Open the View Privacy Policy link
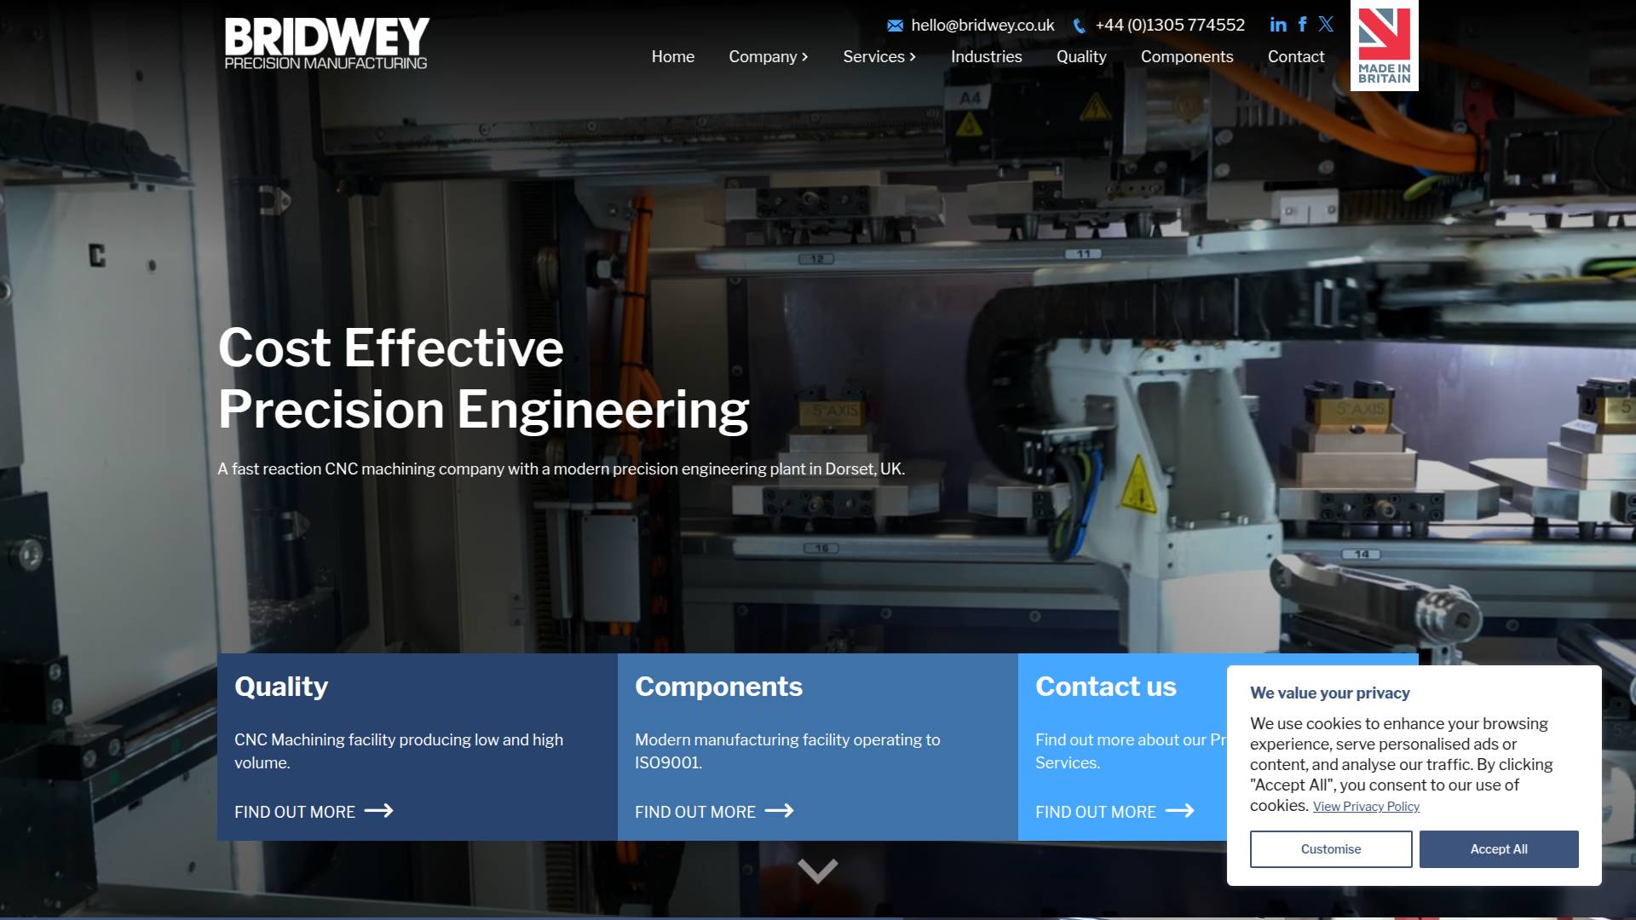1636x920 pixels. [1366, 807]
